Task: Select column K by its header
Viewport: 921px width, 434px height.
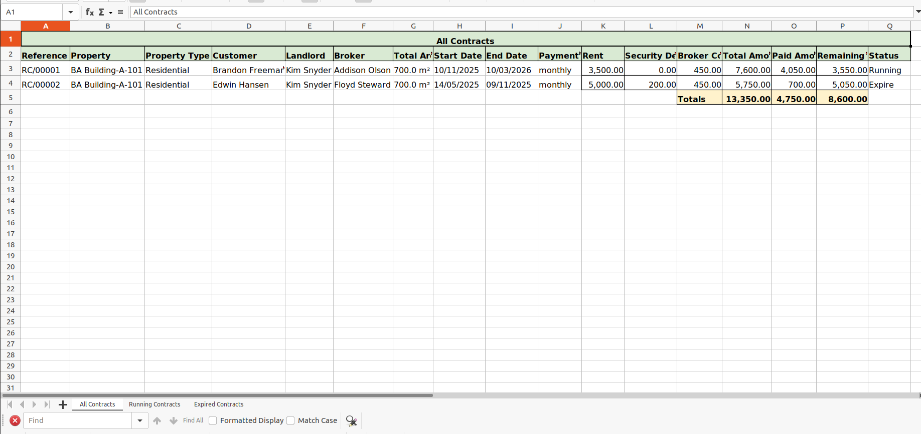Action: pos(603,26)
